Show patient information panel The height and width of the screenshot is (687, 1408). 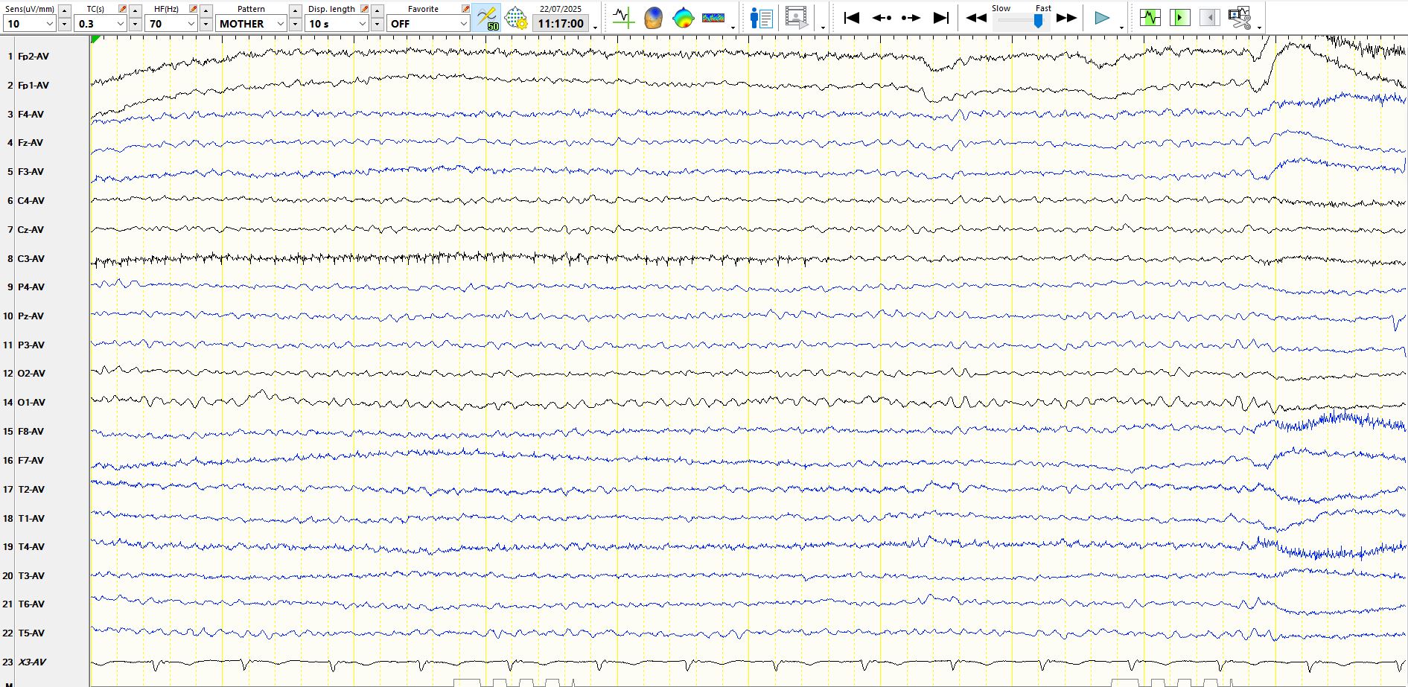coord(761,17)
